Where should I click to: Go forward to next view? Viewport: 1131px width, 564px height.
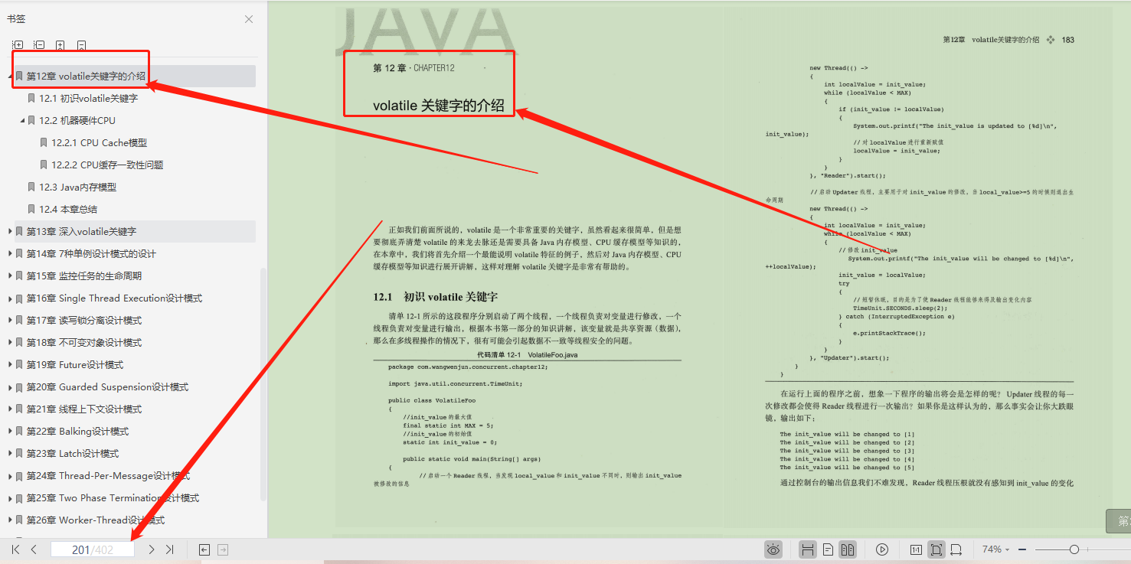pos(223,549)
